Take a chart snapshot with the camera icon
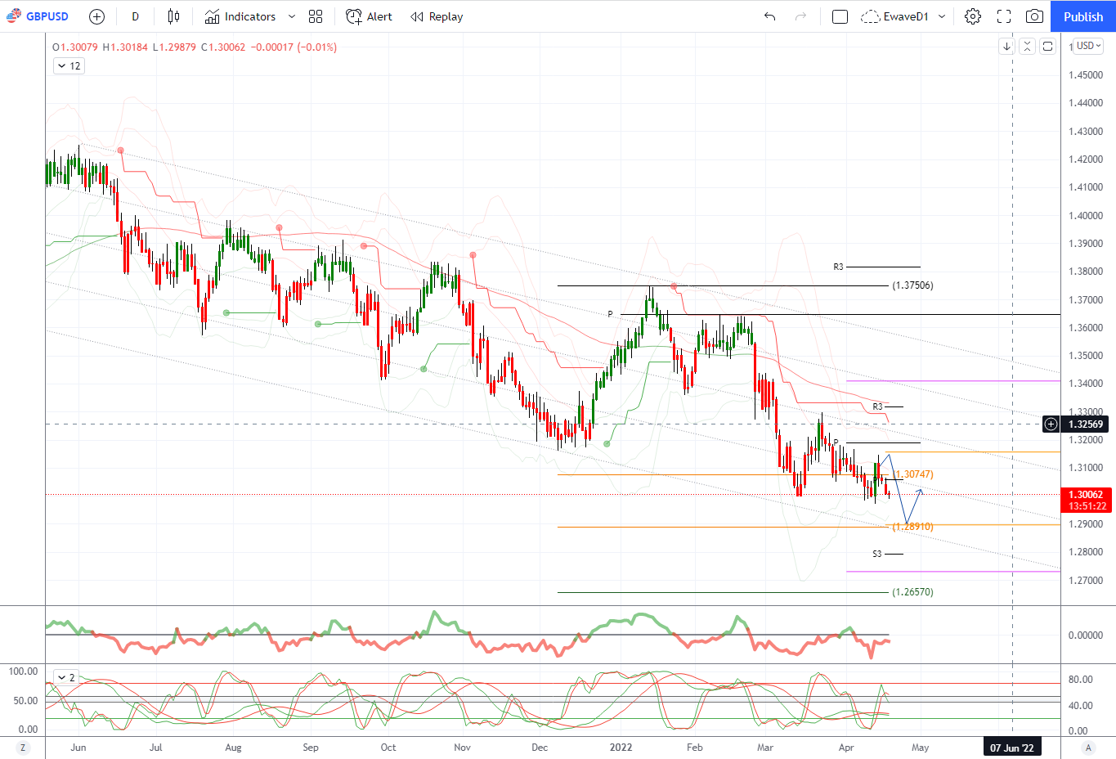1116x759 pixels. tap(1034, 16)
